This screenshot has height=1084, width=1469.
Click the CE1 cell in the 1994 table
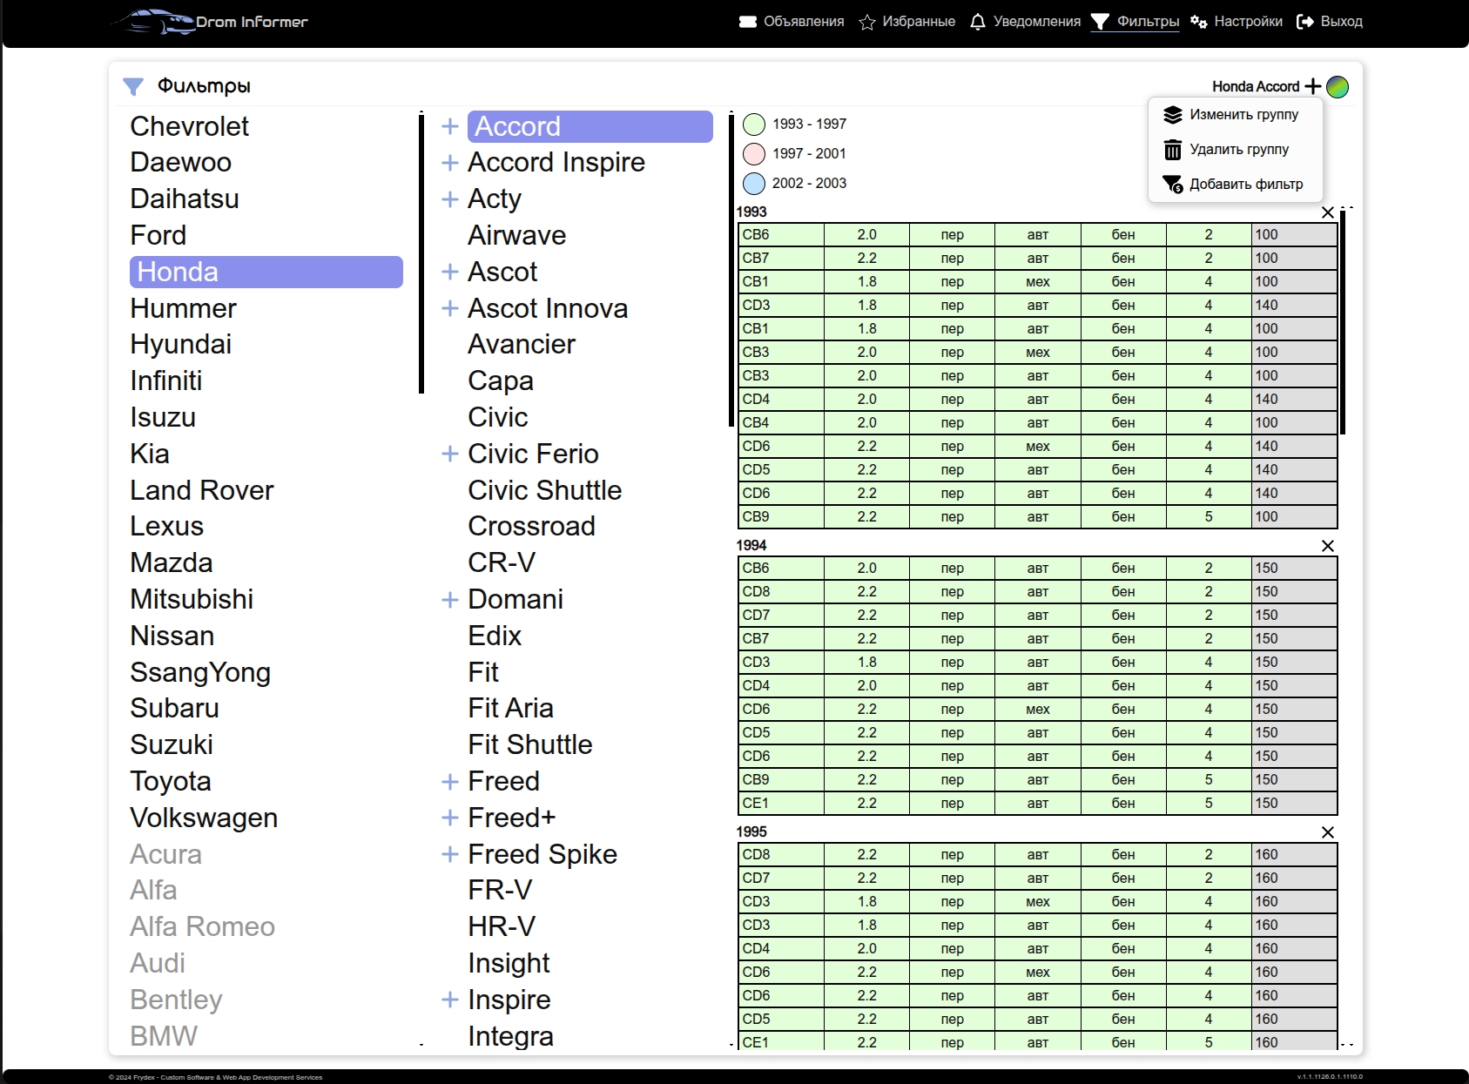tap(781, 804)
